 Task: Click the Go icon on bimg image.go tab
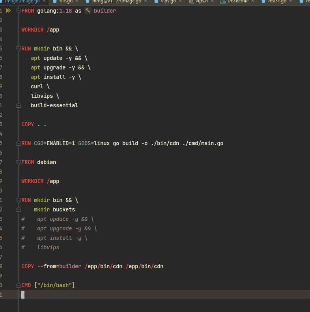coord(88,2)
